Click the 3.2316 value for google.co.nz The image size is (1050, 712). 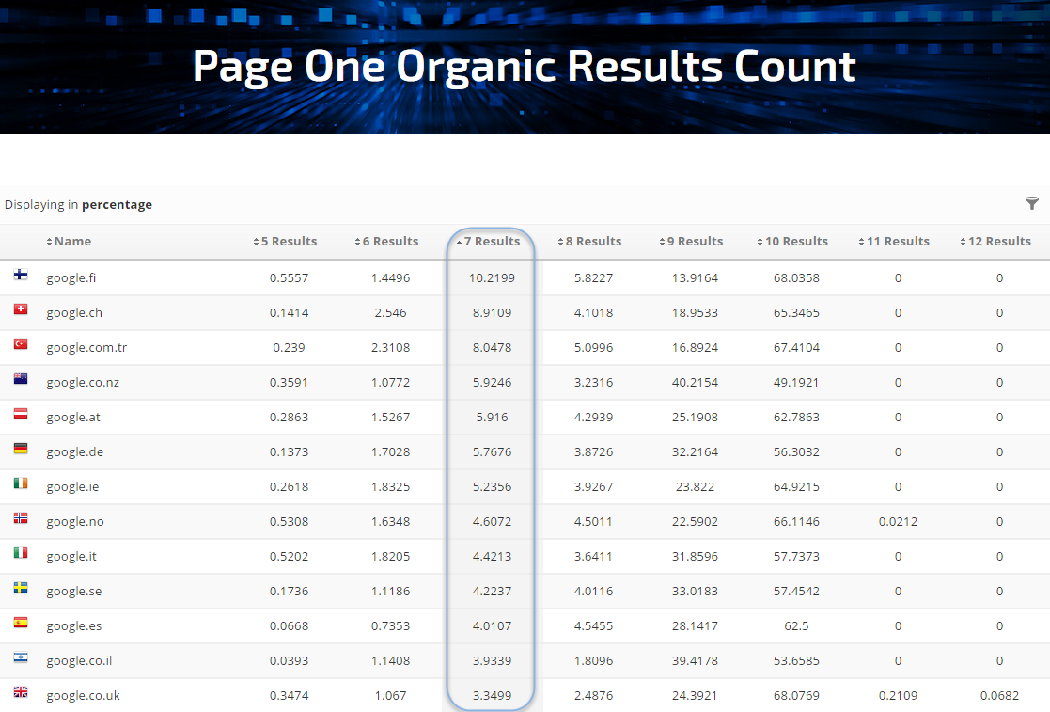point(593,383)
